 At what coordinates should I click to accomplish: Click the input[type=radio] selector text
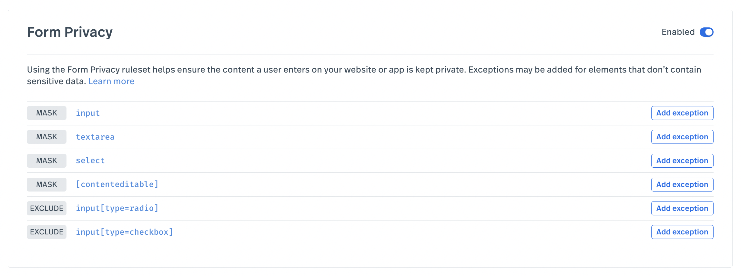coord(117,208)
